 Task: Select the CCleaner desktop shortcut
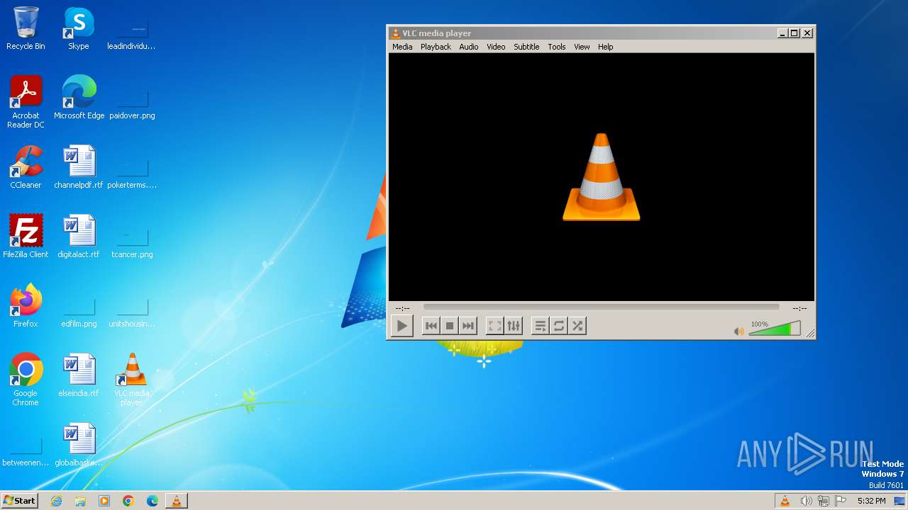[26, 168]
